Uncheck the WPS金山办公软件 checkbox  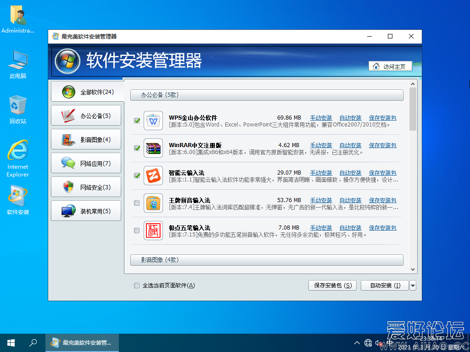[137, 121]
